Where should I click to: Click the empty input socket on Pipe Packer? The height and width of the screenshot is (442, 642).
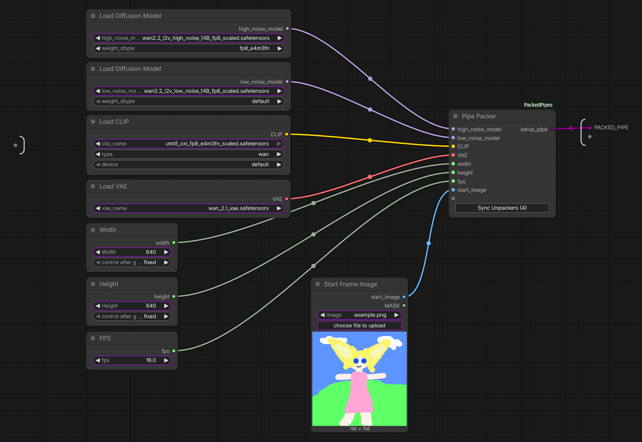click(x=453, y=198)
